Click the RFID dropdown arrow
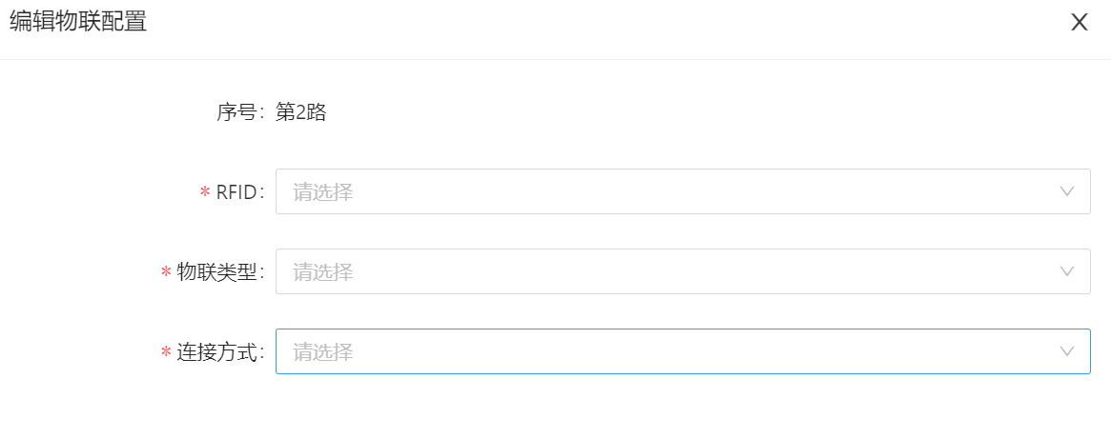The width and height of the screenshot is (1111, 439). click(x=1067, y=191)
